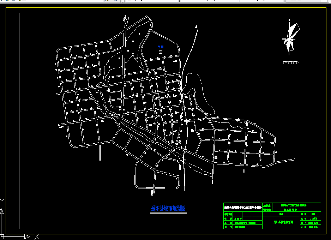
Task: Click the UCS X-axis arrow icon
Action: pos(27,236)
